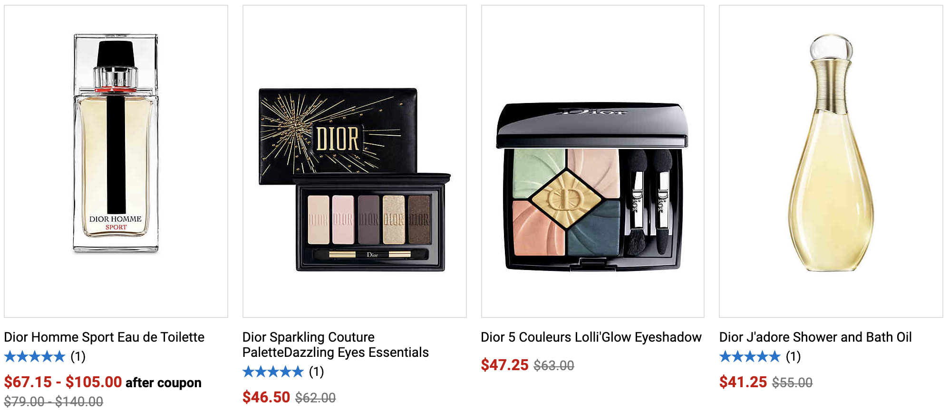
Task: Click the star rating under Dior Homme Sport
Action: click(35, 356)
